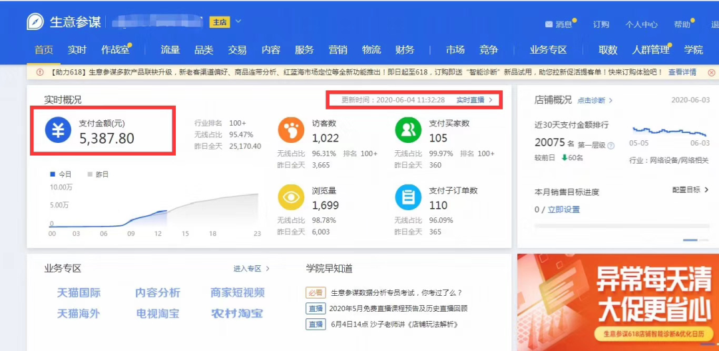Screen dimensions: 719x351
Task: Click the ranking text 20075 名
Action: 555,143
